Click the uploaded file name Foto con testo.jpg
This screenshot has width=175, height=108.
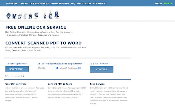pyautogui.click(x=15, y=76)
